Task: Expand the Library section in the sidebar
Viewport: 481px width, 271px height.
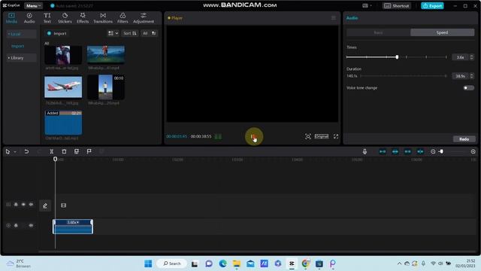Action: [21, 58]
